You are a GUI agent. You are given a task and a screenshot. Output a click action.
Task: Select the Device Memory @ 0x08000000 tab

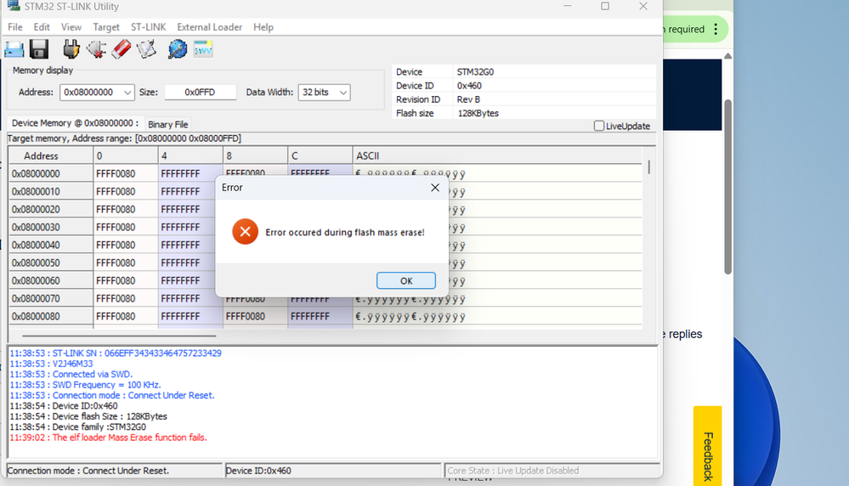click(76, 123)
